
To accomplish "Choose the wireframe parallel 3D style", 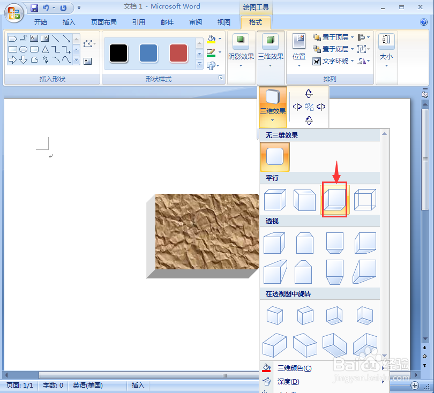I will [x=365, y=200].
